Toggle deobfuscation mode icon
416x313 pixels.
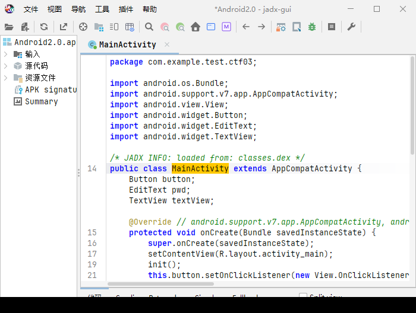click(x=281, y=27)
